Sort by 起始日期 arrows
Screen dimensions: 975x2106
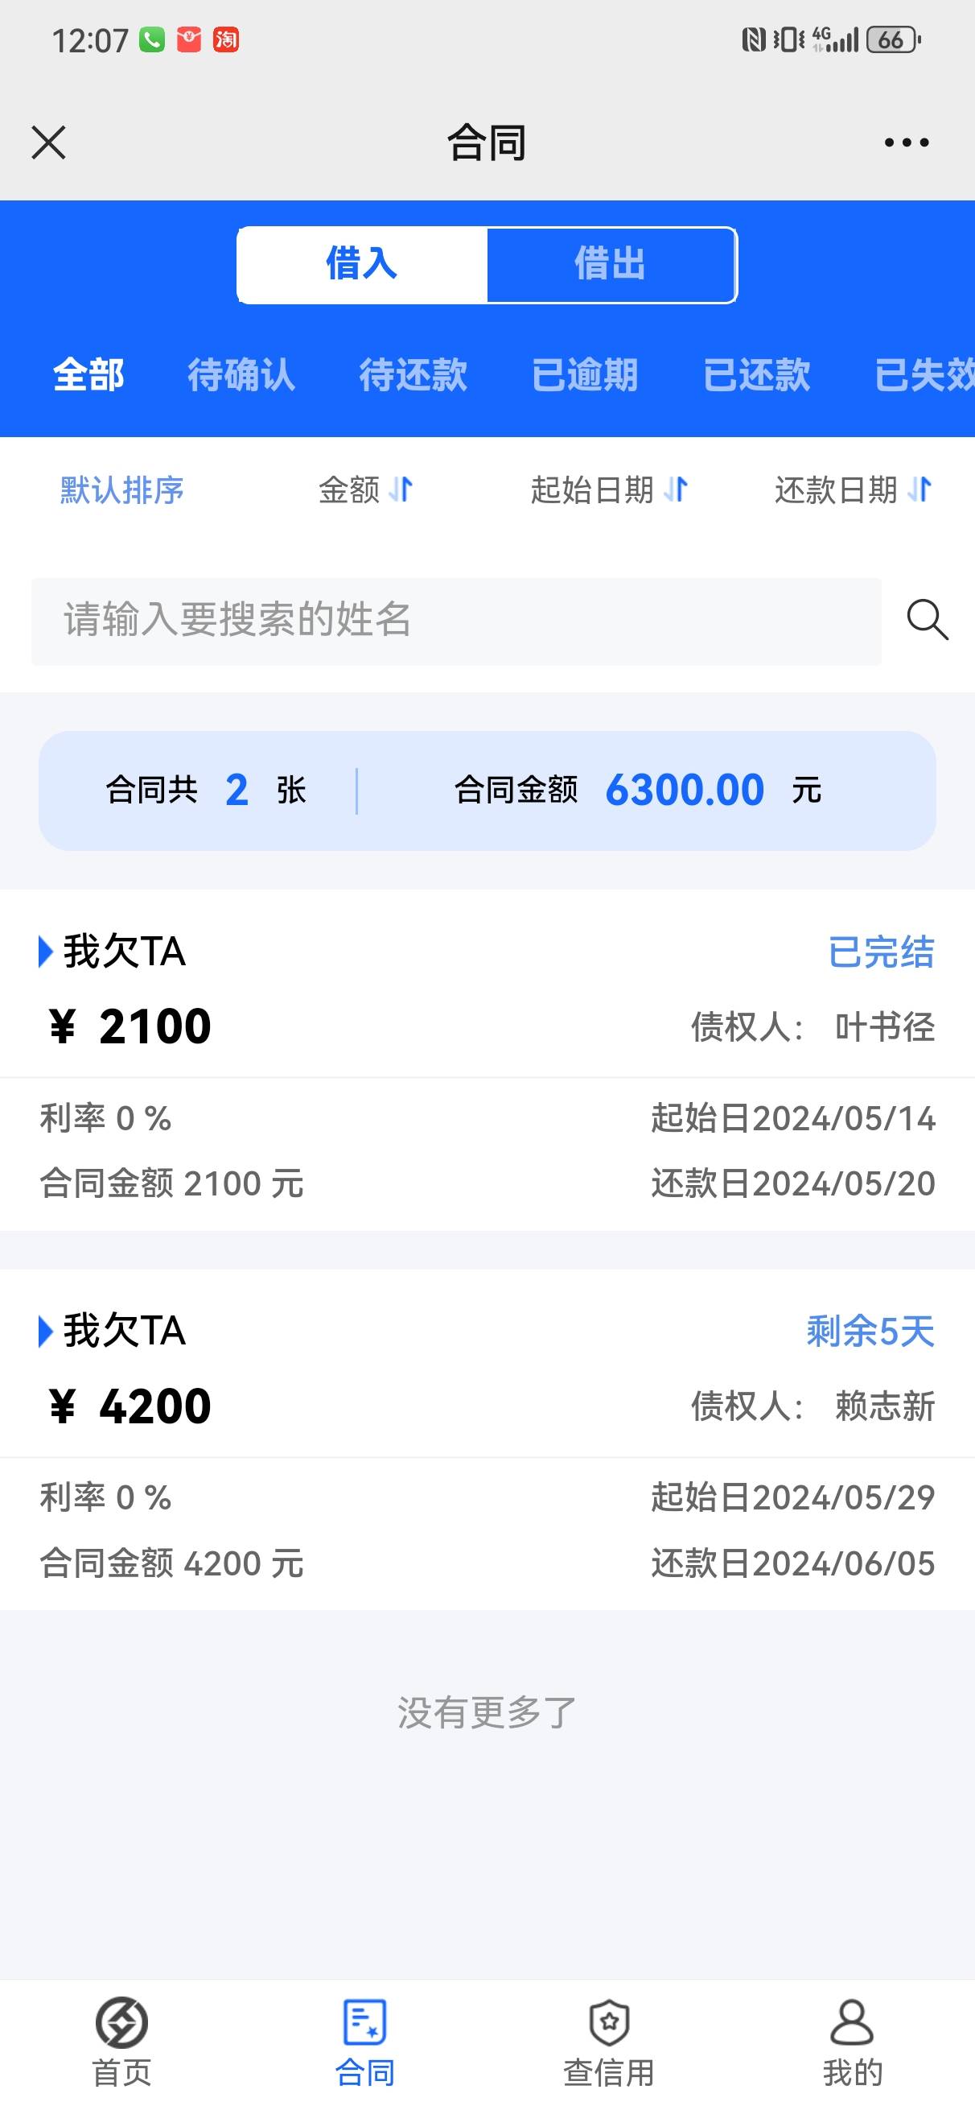676,489
